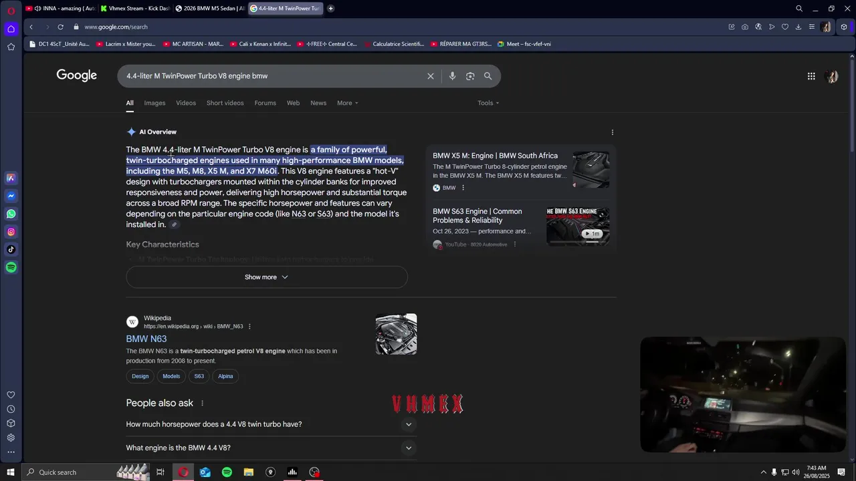Open the Aria AI sidebar icon

tap(11, 178)
